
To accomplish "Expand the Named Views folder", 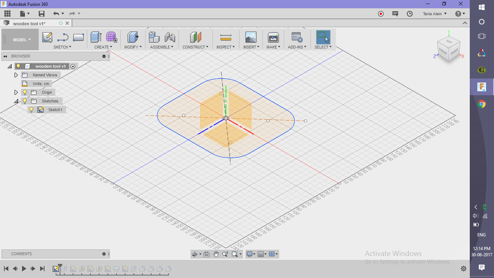I will (16, 75).
